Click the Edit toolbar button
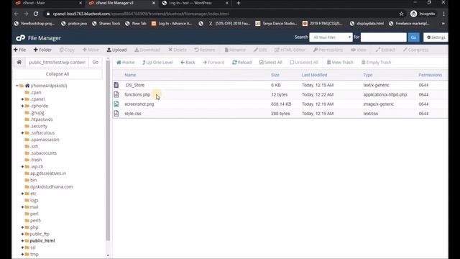Image resolution: width=460 pixels, height=259 pixels. (260, 50)
